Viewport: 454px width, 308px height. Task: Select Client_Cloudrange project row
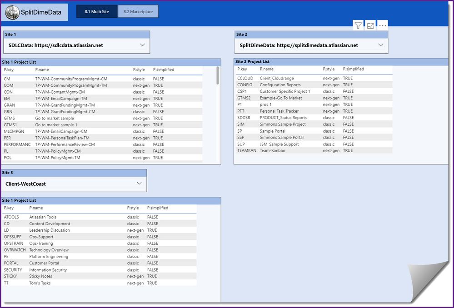[x=314, y=78]
